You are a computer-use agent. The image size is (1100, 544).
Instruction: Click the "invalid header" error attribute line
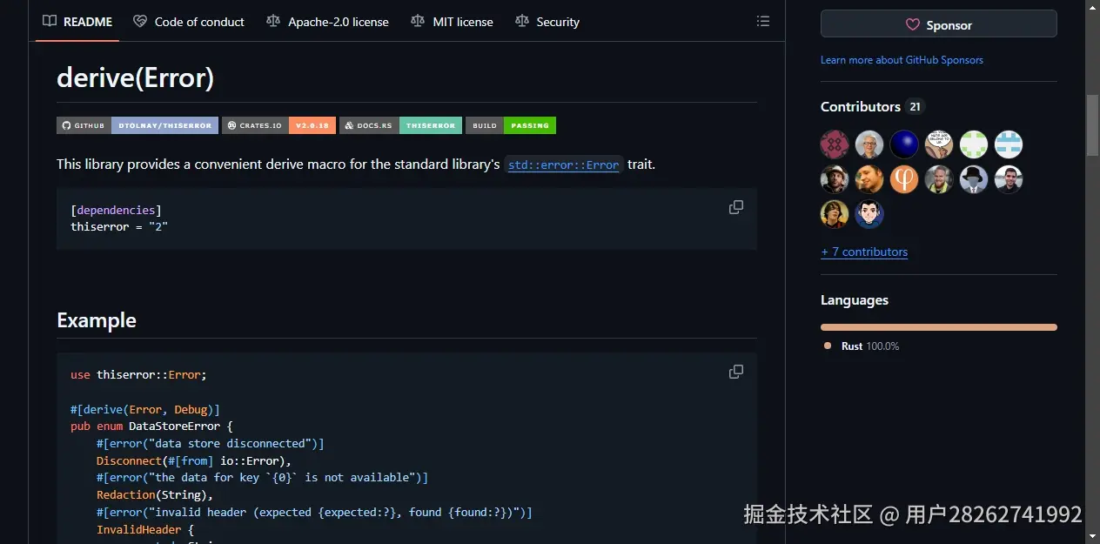point(314,512)
